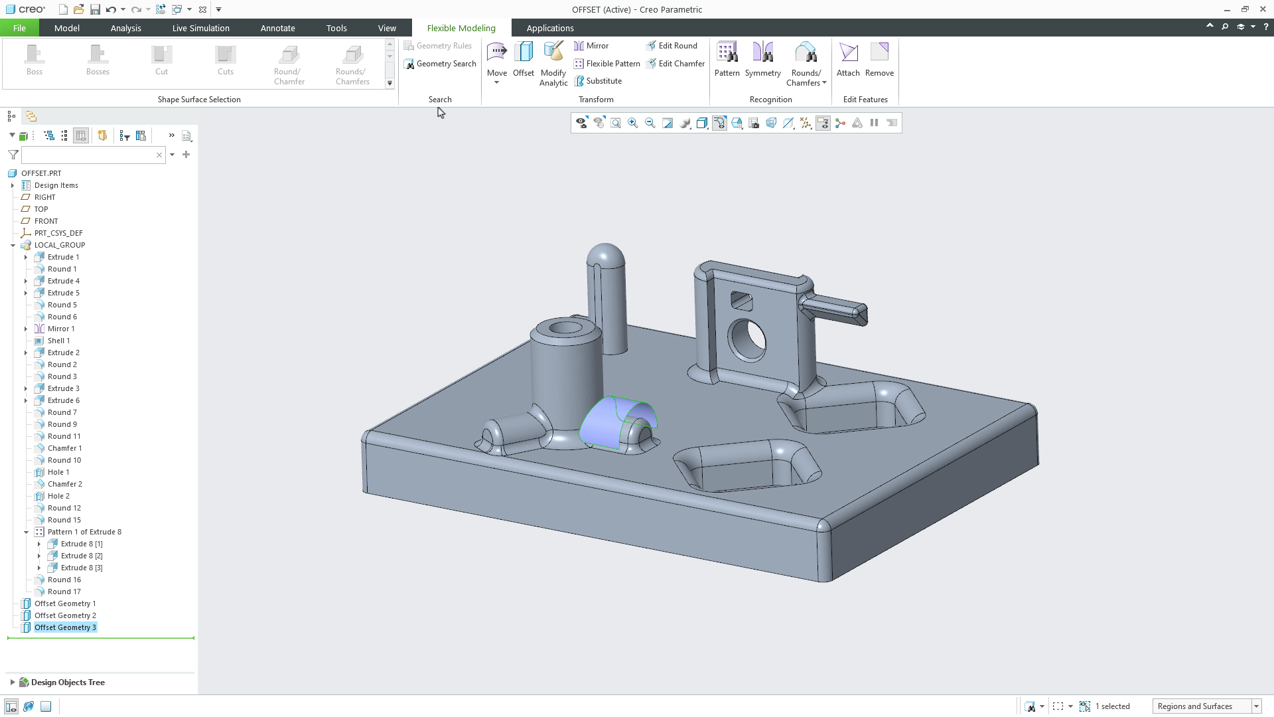Toggle the highlighted annotation display button
Viewport: 1274px width, 717px height.
point(823,123)
